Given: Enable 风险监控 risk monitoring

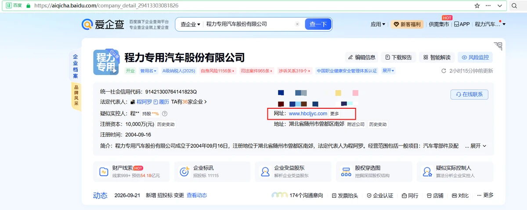Looking at the screenshot, I should 475,57.
